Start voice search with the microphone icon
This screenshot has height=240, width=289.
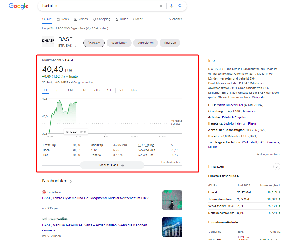tap(172, 6)
